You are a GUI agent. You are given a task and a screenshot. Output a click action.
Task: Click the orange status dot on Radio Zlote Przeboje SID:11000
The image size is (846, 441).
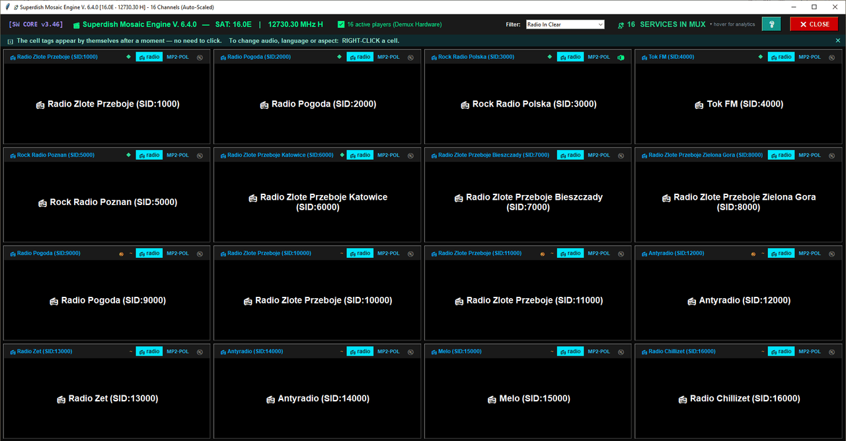pos(543,254)
